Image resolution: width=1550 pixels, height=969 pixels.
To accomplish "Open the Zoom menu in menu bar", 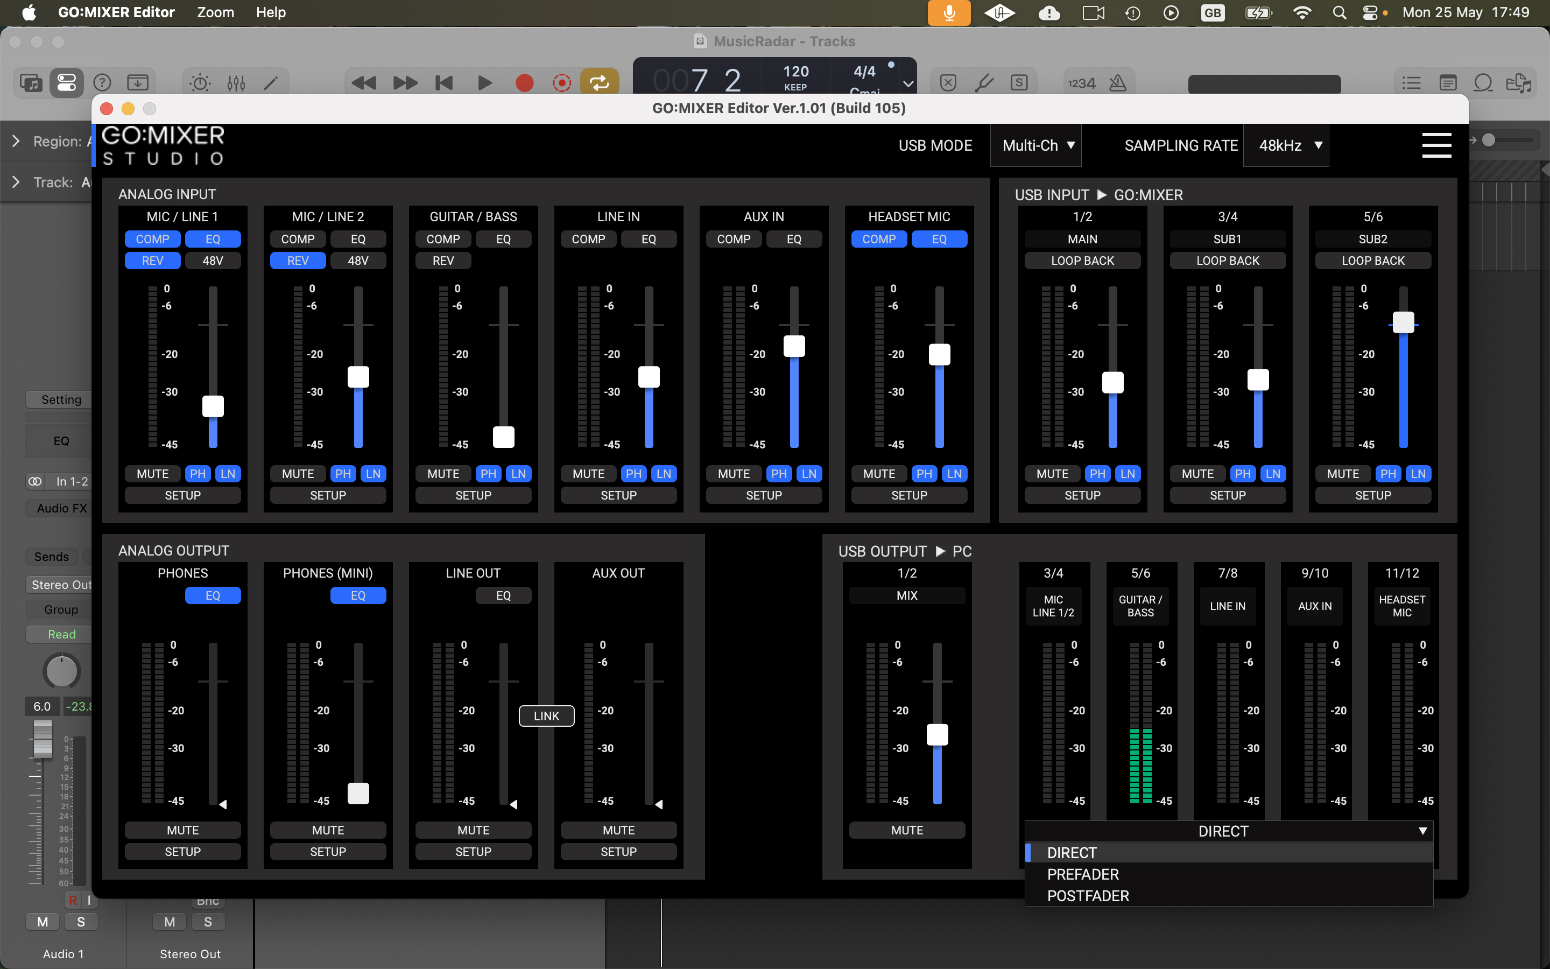I will pyautogui.click(x=215, y=12).
